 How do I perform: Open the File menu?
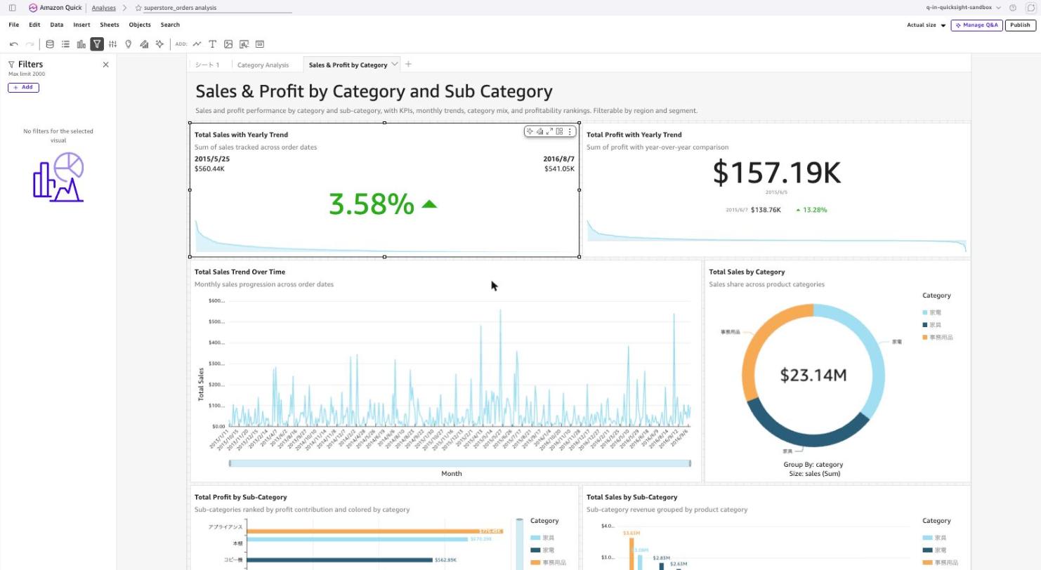[x=14, y=25]
